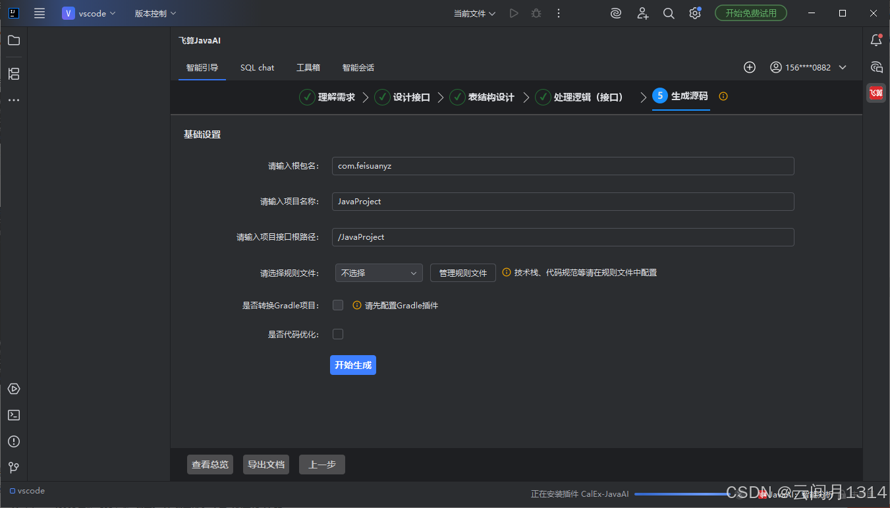Viewport: 890px width, 508px height.
Task: Open the Feisuan JavaAI sidebar icon
Action: [x=876, y=93]
